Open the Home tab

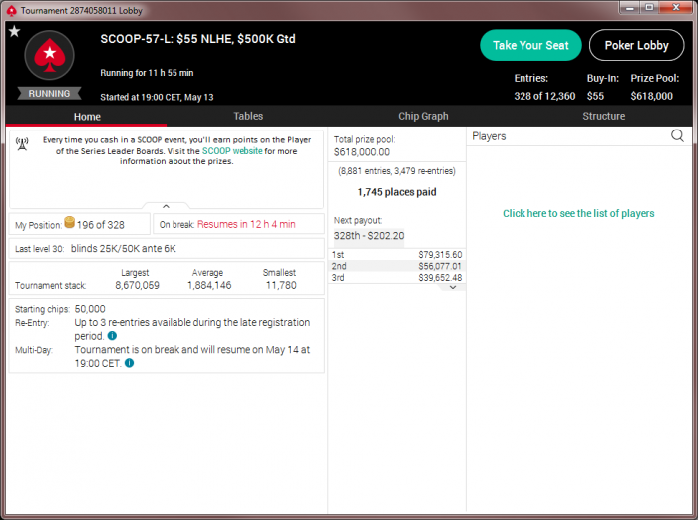87,117
